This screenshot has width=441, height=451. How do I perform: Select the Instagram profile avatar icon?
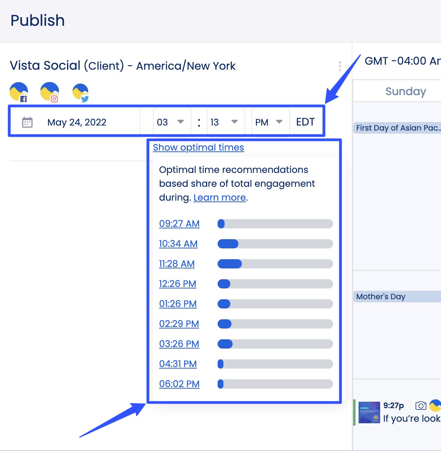(x=50, y=92)
